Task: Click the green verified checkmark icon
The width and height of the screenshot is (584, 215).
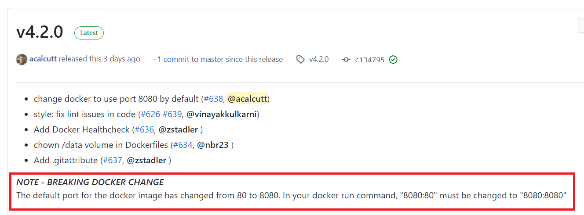Action: click(x=393, y=60)
